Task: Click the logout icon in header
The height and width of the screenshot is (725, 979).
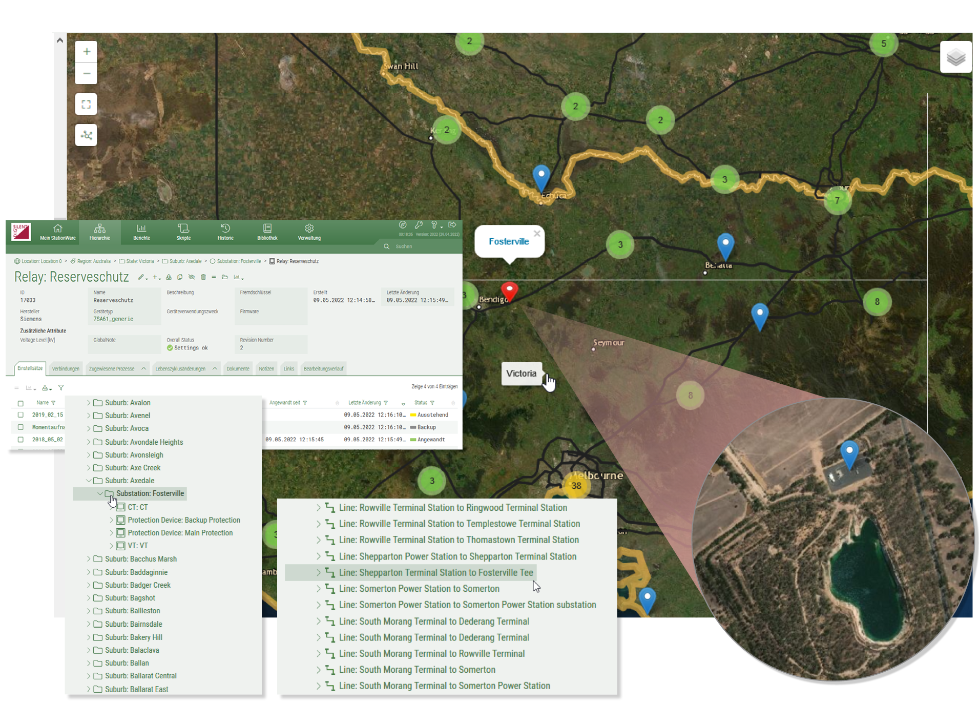Action: pos(452,225)
